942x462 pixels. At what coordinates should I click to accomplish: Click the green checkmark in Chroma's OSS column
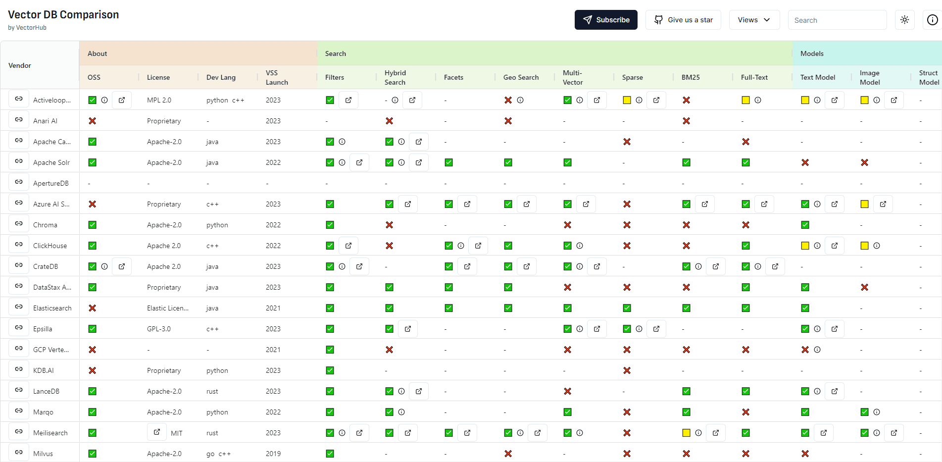[x=92, y=224]
